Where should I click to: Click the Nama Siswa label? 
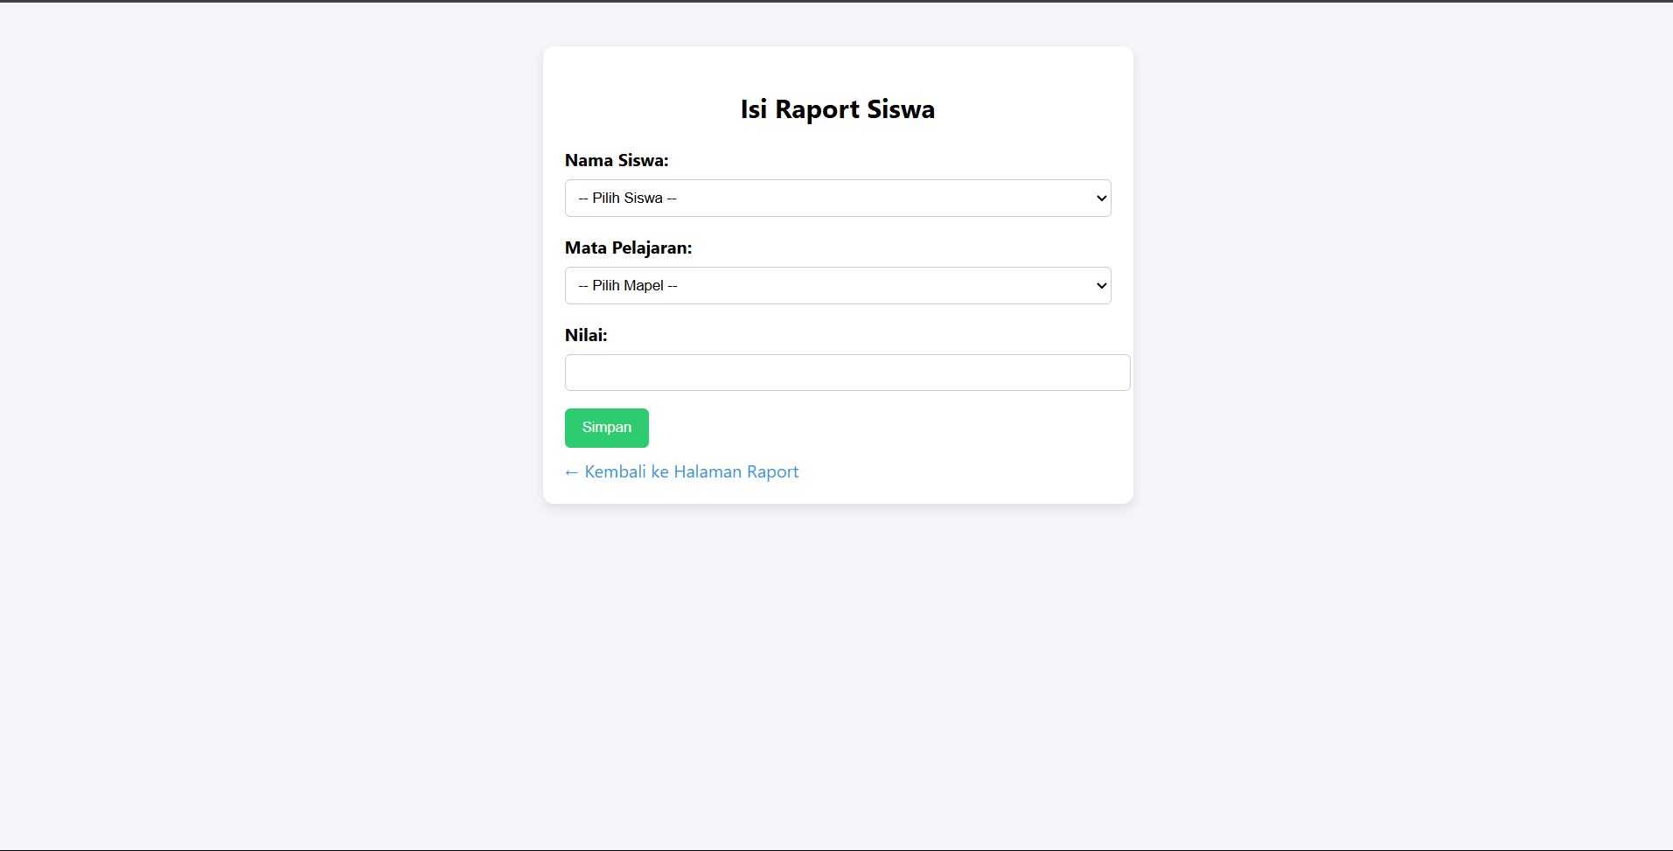point(617,161)
